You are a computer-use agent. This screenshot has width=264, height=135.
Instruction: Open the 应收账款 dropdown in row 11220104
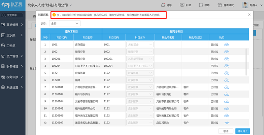pyautogui.click(x=140, y=101)
